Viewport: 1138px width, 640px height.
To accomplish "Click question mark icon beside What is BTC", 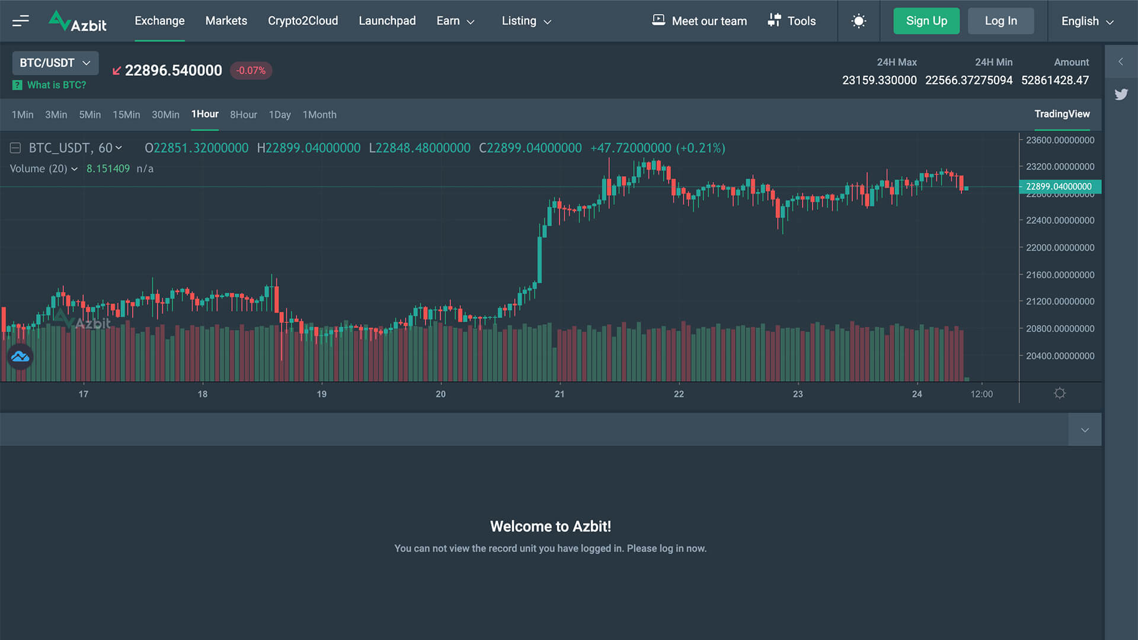I will [17, 85].
